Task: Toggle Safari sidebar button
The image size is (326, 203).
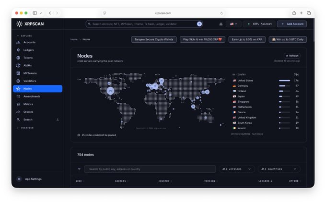Action: (35, 13)
